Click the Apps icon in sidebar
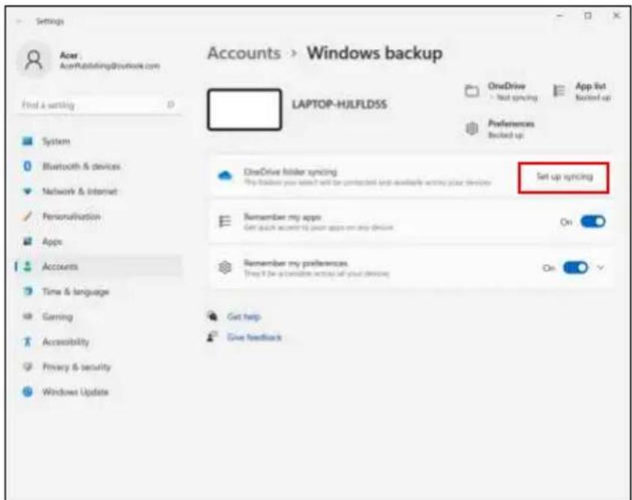The image size is (632, 500). click(x=28, y=242)
